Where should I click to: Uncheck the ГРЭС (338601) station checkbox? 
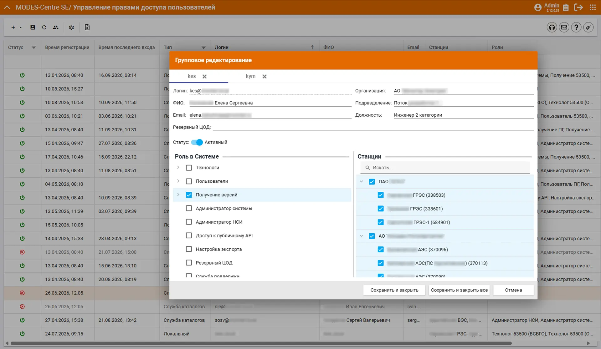click(x=381, y=209)
